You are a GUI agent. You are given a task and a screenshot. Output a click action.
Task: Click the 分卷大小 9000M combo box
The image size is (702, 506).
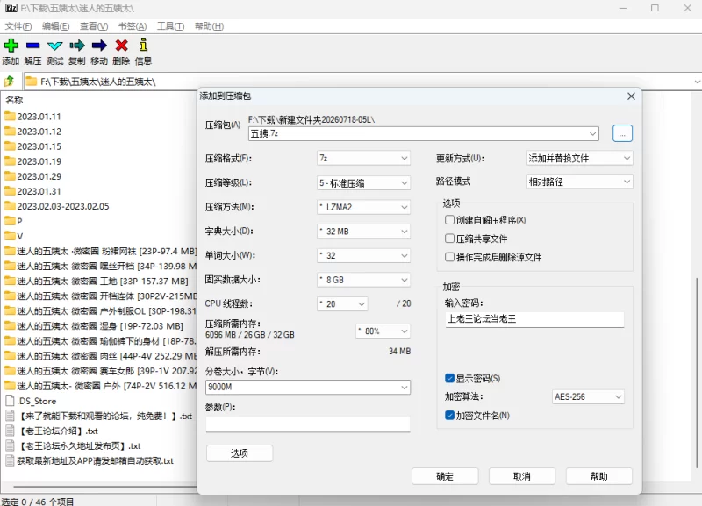pos(308,387)
